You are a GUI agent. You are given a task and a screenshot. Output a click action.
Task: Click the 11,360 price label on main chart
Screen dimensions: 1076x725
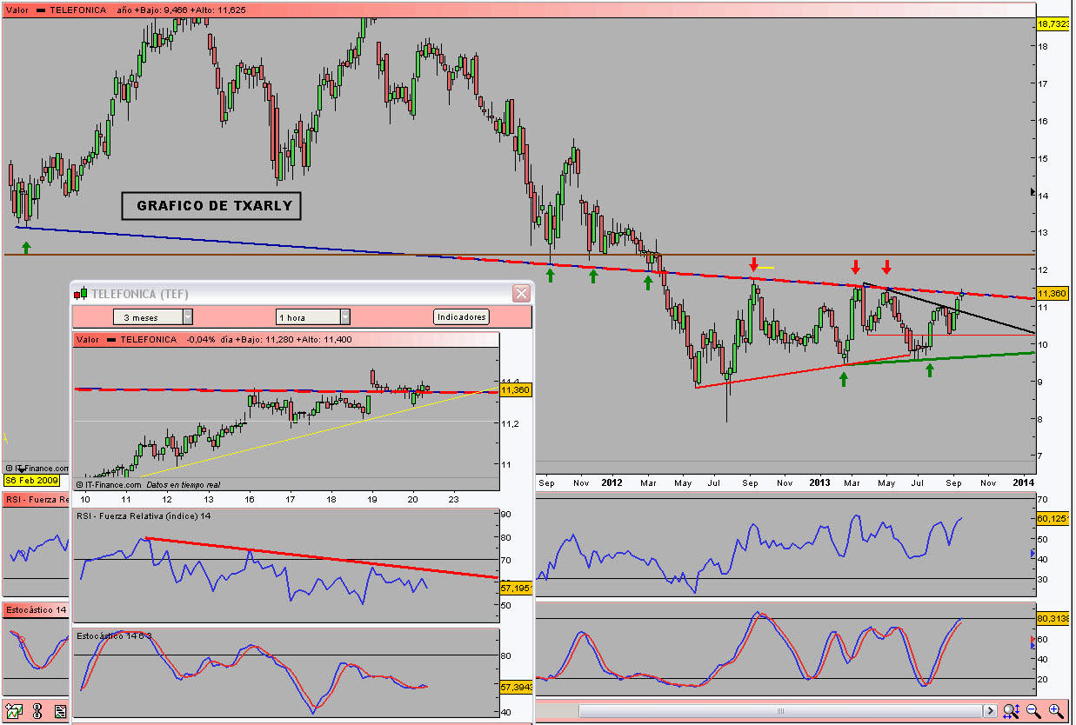(x=1053, y=294)
